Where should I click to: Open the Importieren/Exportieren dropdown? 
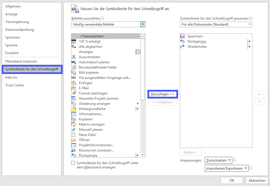tap(226, 168)
